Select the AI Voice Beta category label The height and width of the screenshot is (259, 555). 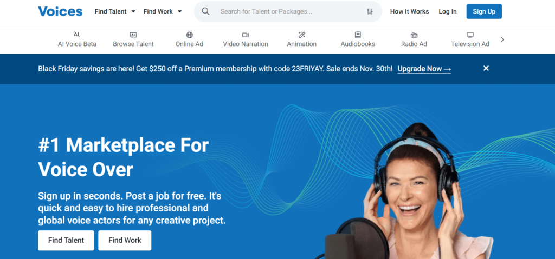pyautogui.click(x=77, y=44)
